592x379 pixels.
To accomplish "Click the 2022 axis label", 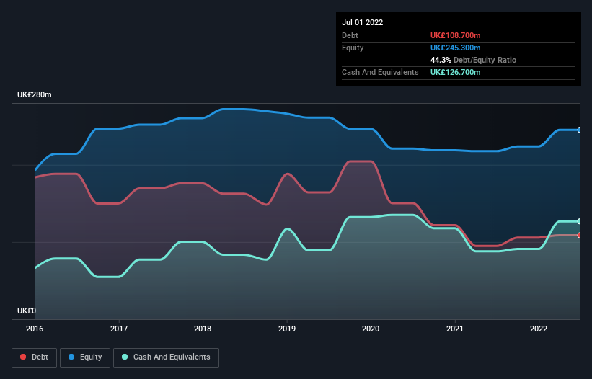I will coord(539,329).
